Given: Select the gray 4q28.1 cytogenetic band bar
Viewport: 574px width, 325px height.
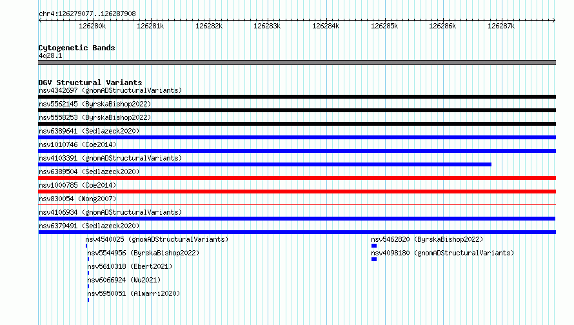Looking at the screenshot, I should (x=297, y=63).
